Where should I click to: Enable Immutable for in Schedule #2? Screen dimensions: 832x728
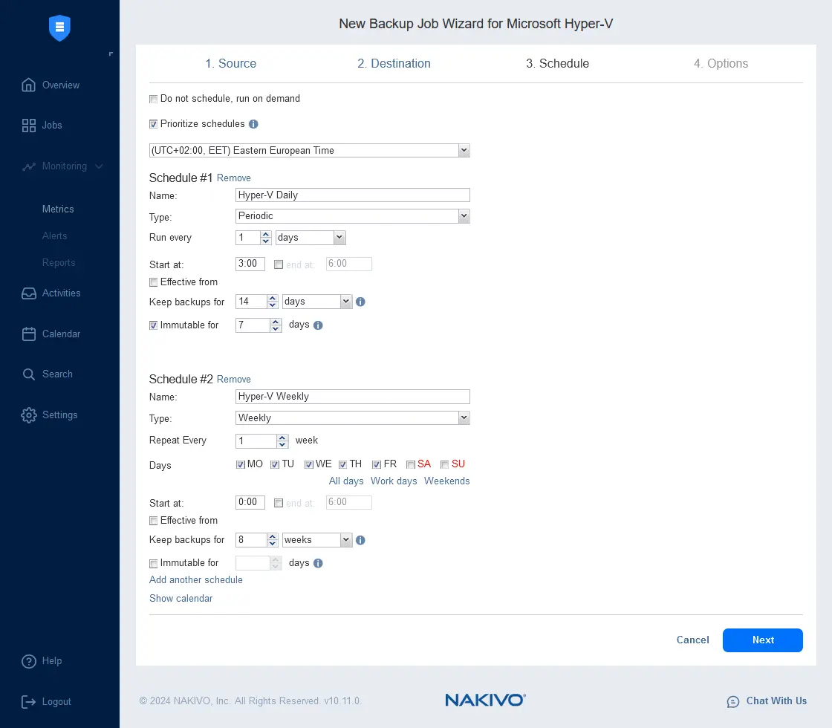tap(153, 564)
